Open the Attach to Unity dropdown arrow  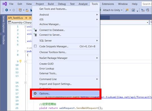tap(122, 10)
